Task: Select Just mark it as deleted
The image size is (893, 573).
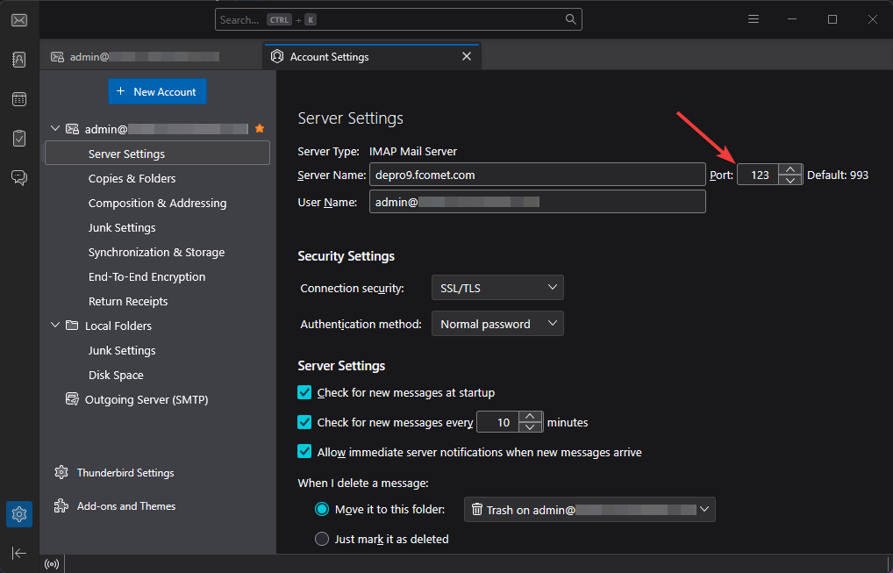Action: (322, 539)
